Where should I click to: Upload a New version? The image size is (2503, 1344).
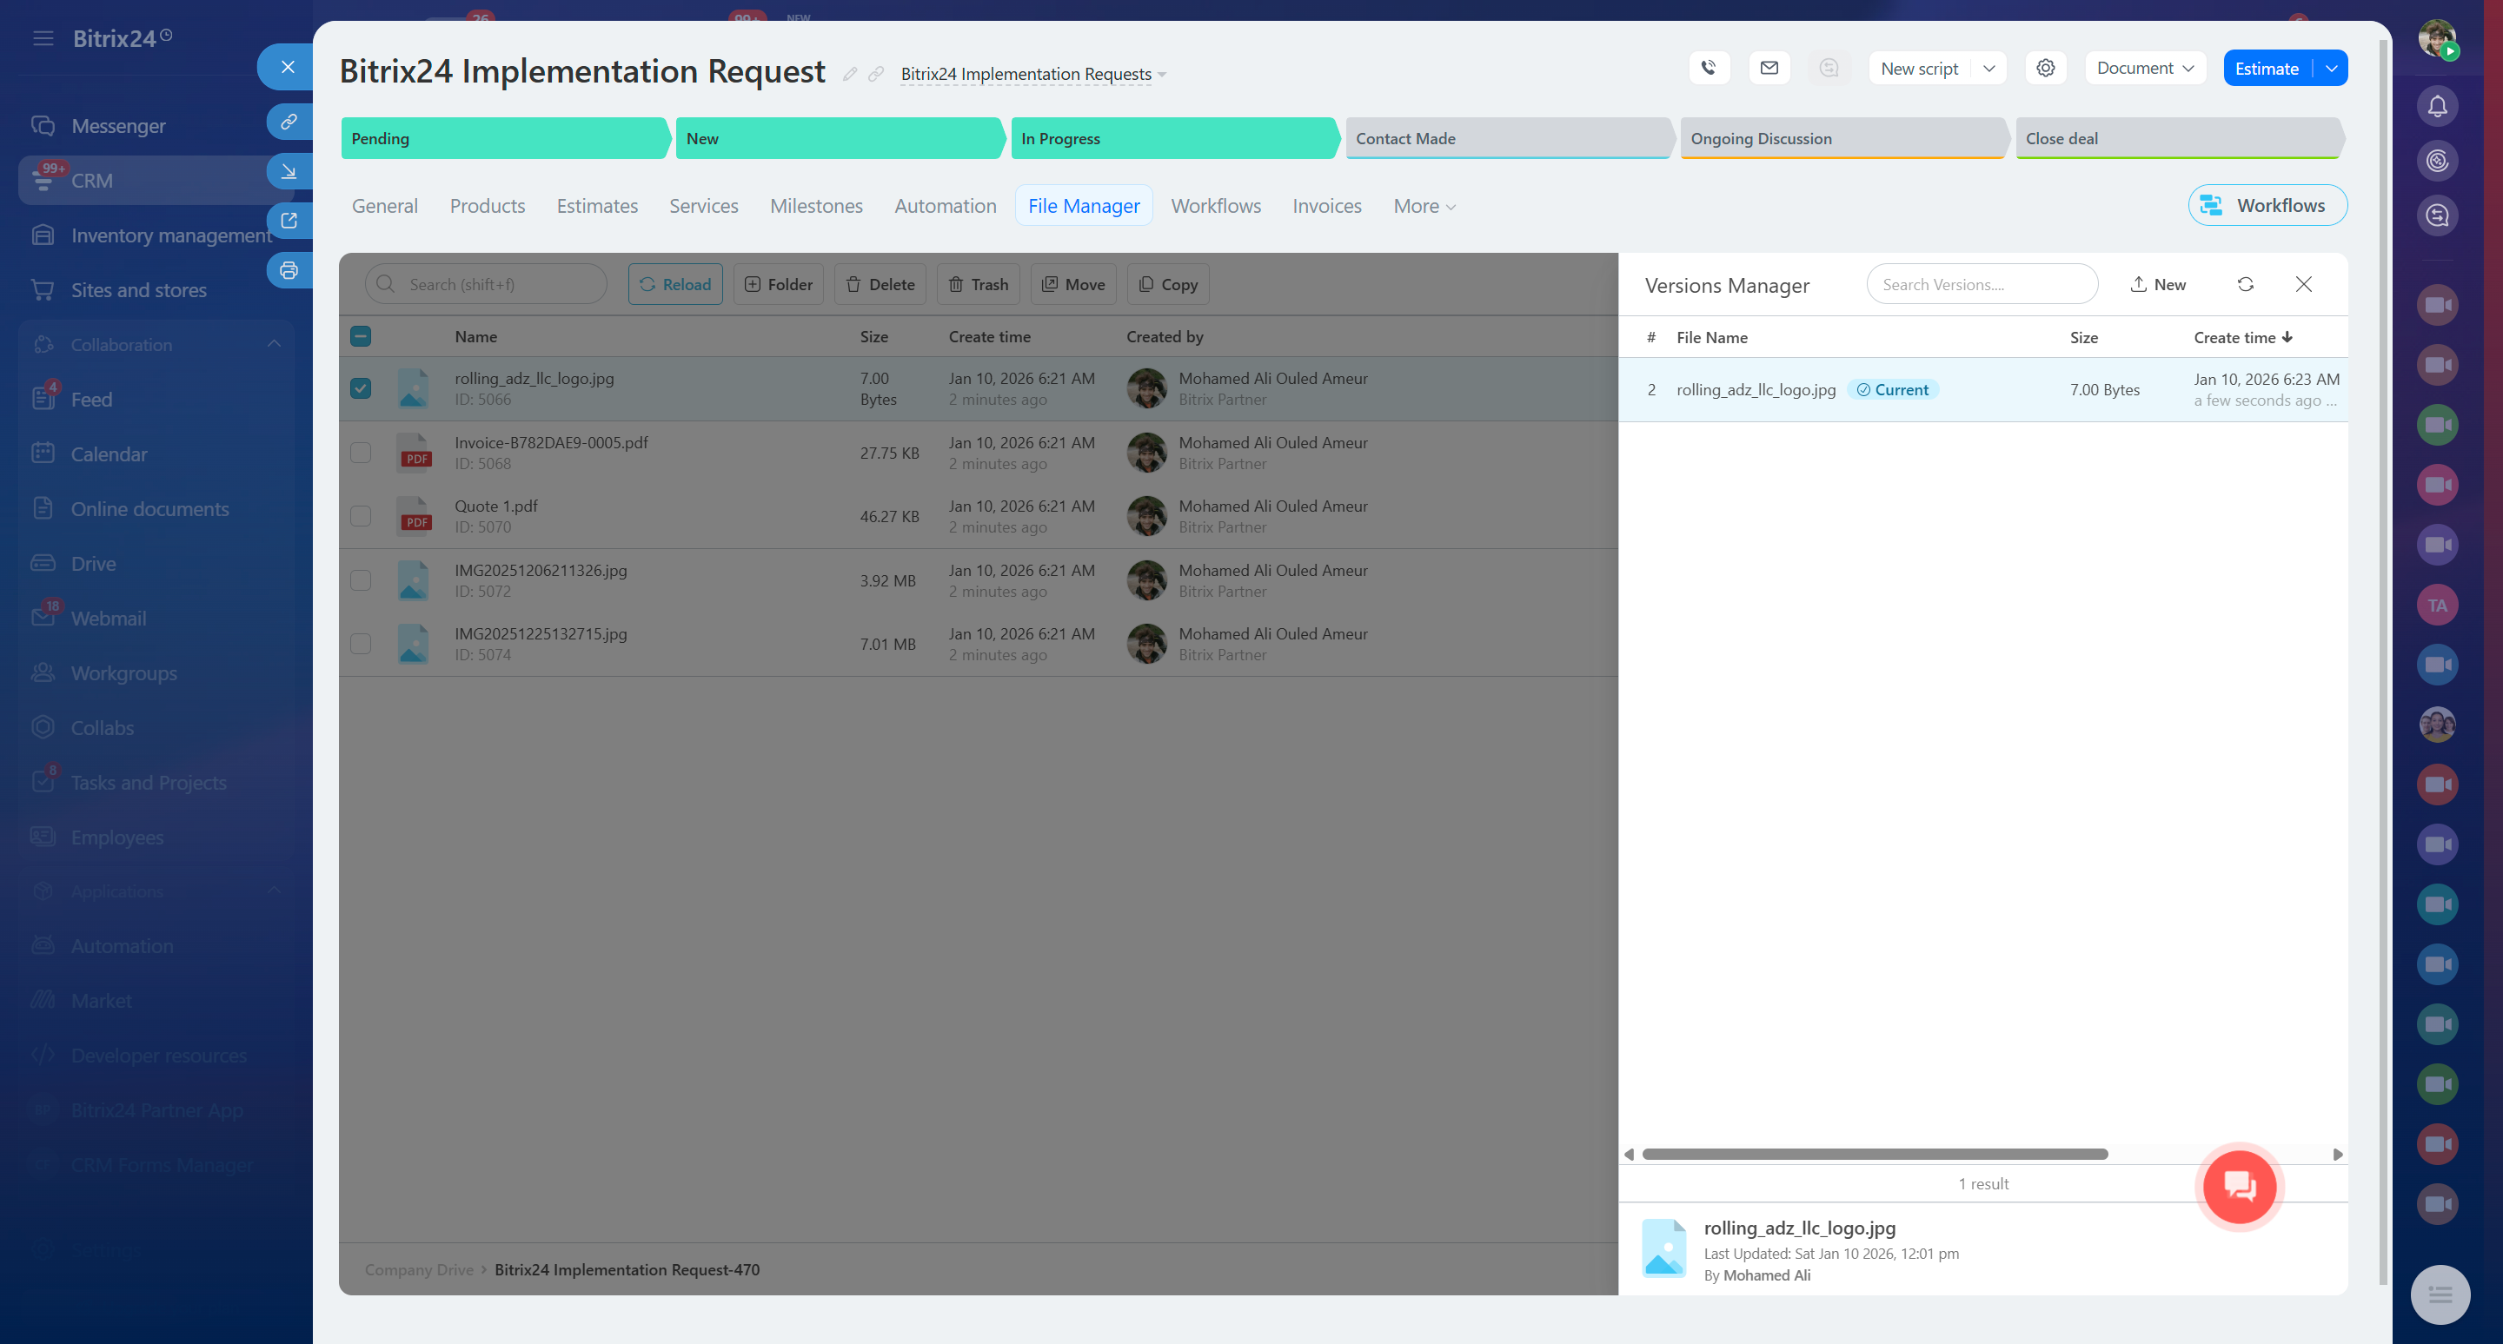(x=2158, y=285)
